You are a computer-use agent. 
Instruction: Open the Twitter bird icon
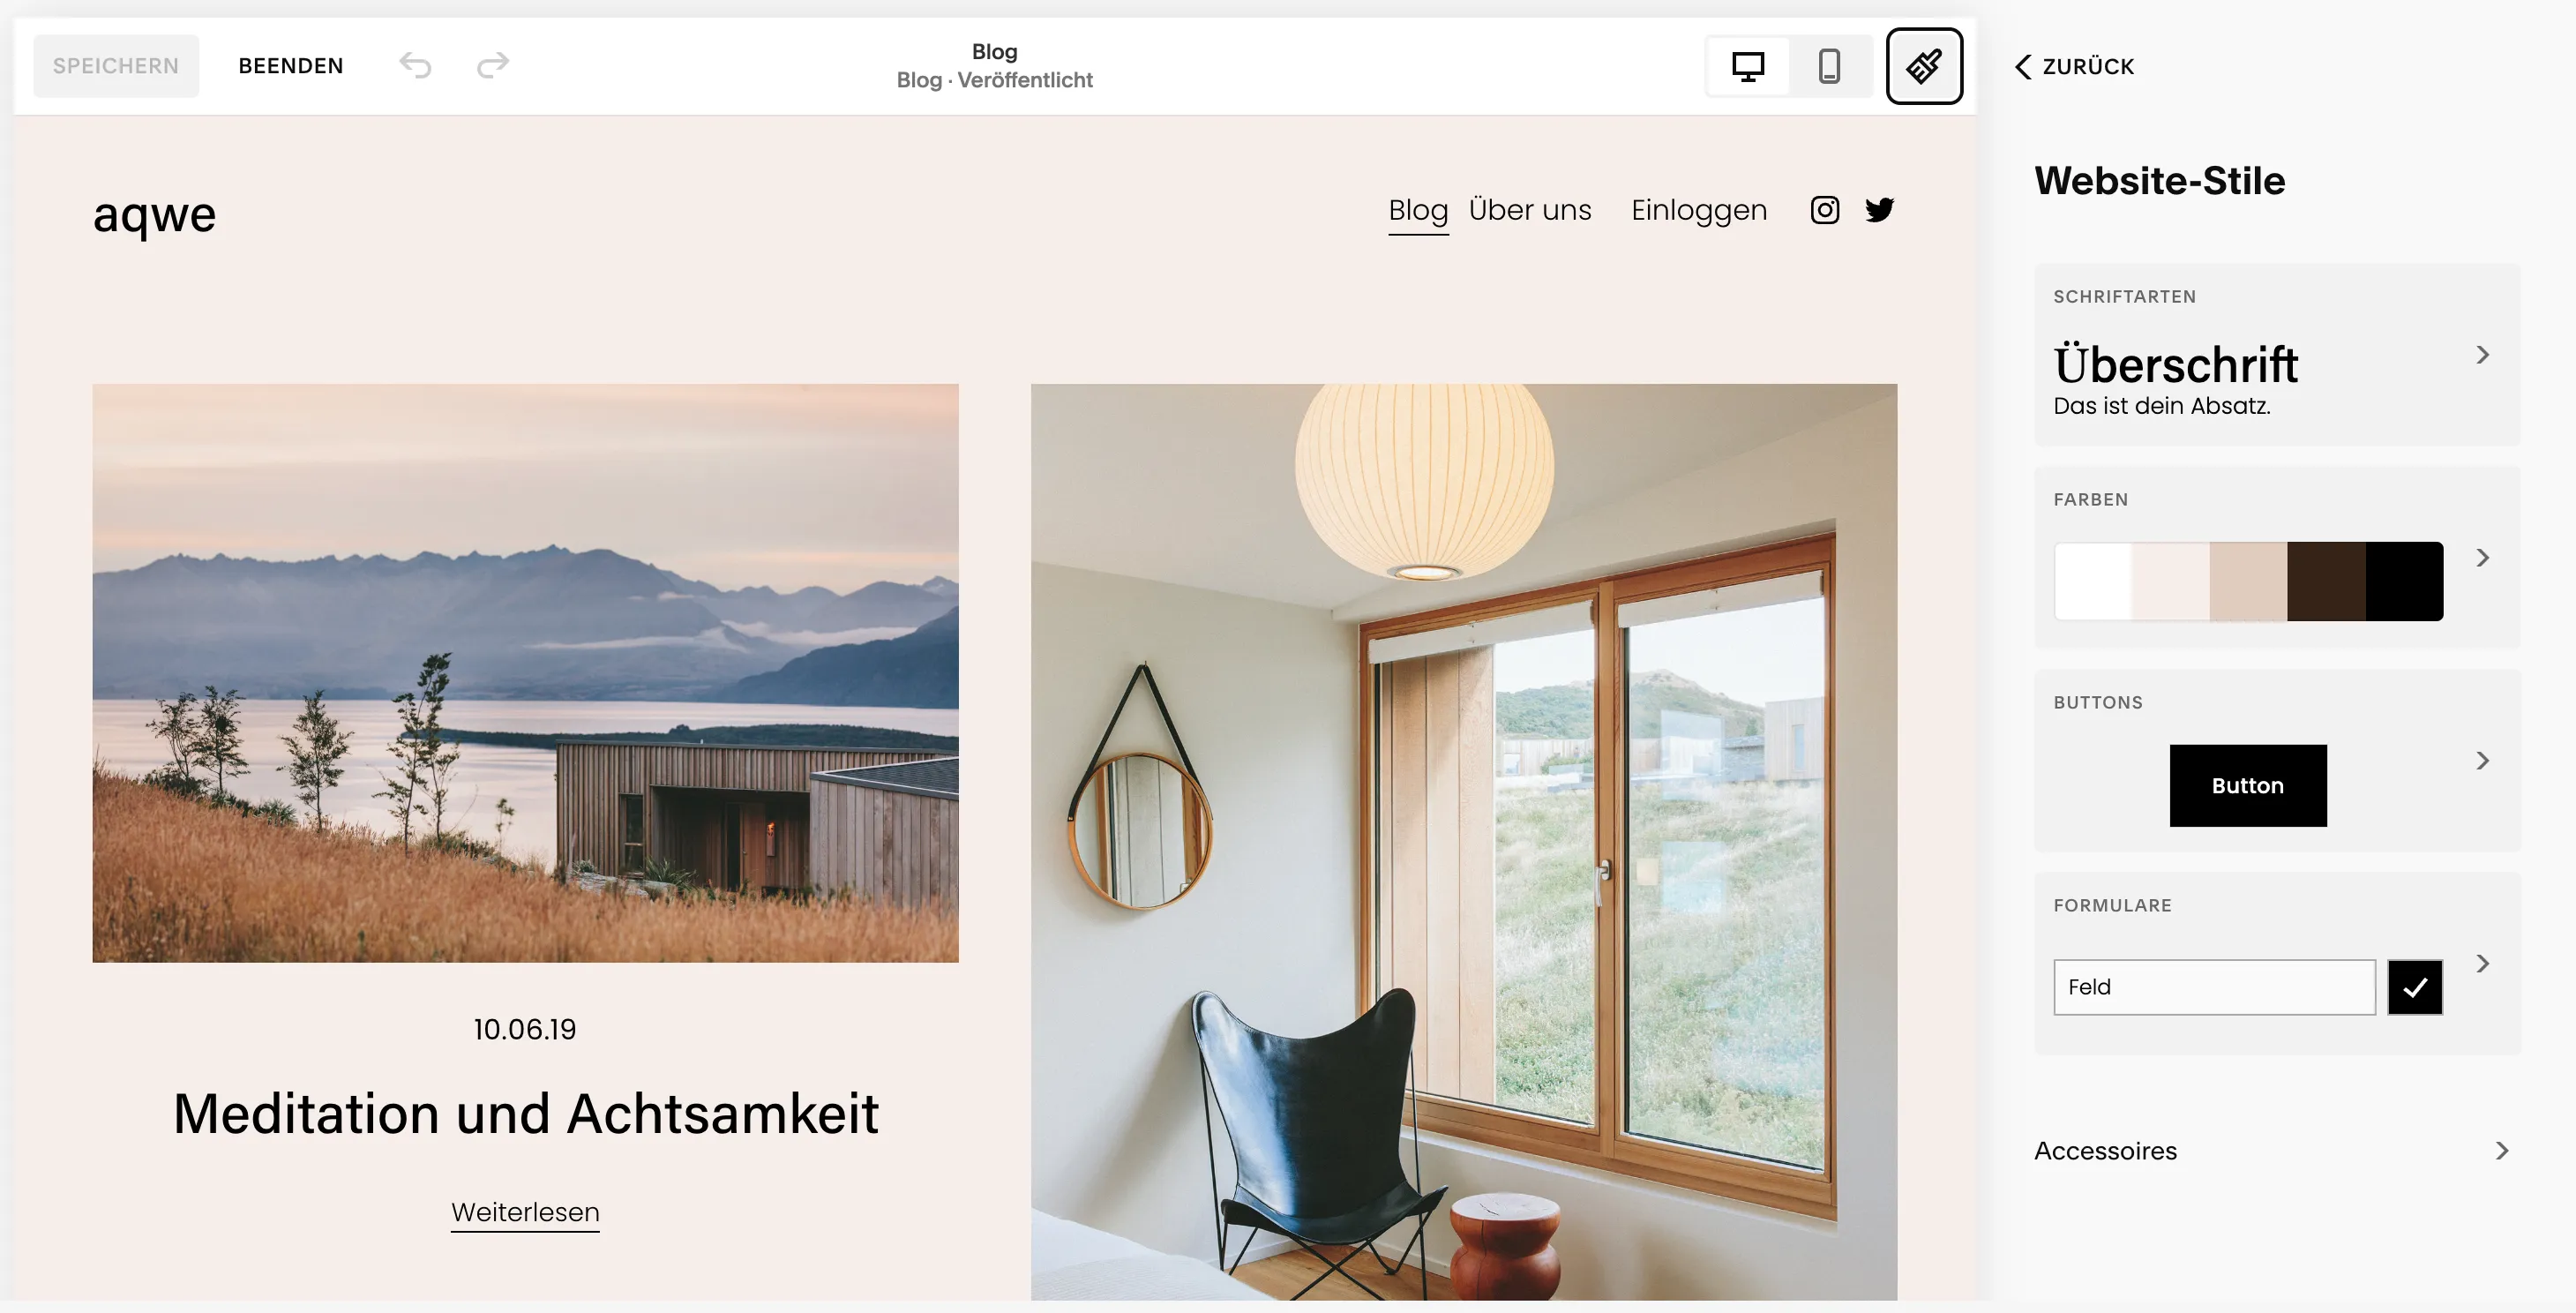1880,210
